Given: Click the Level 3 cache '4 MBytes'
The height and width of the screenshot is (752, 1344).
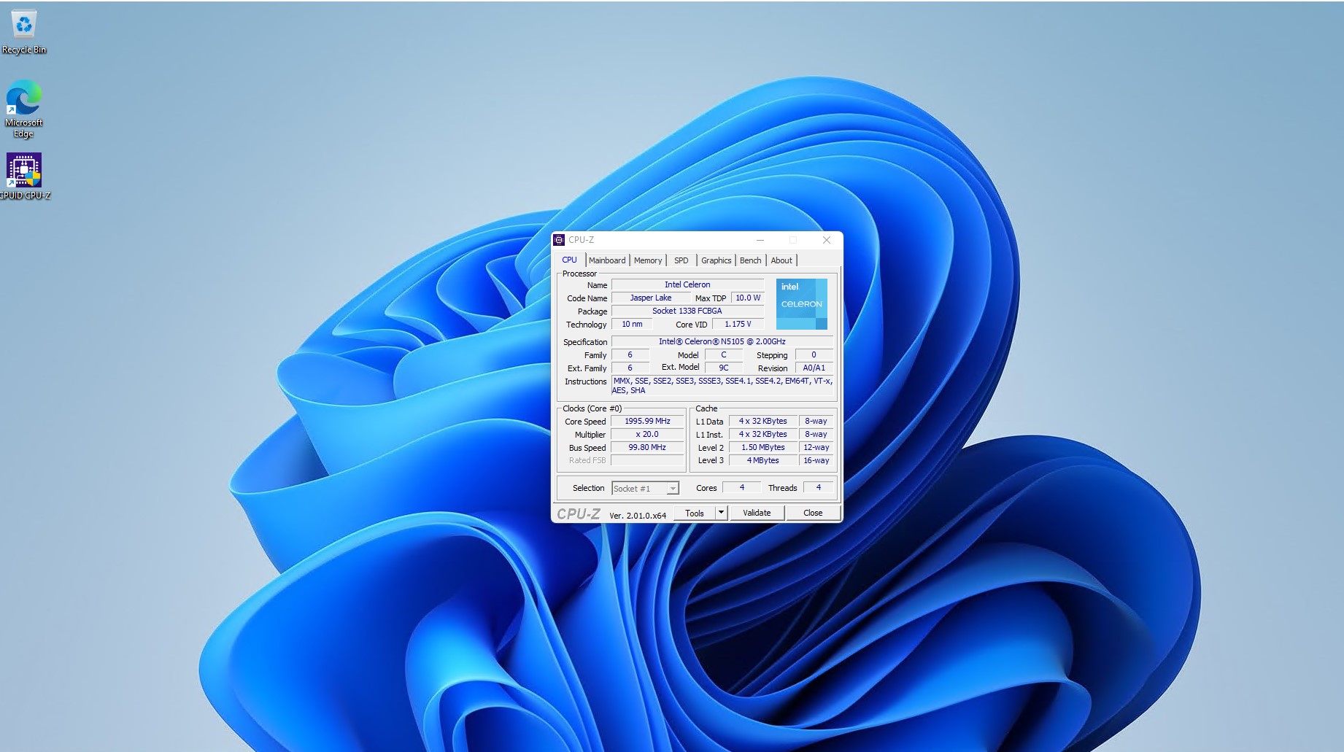Looking at the screenshot, I should click(763, 460).
